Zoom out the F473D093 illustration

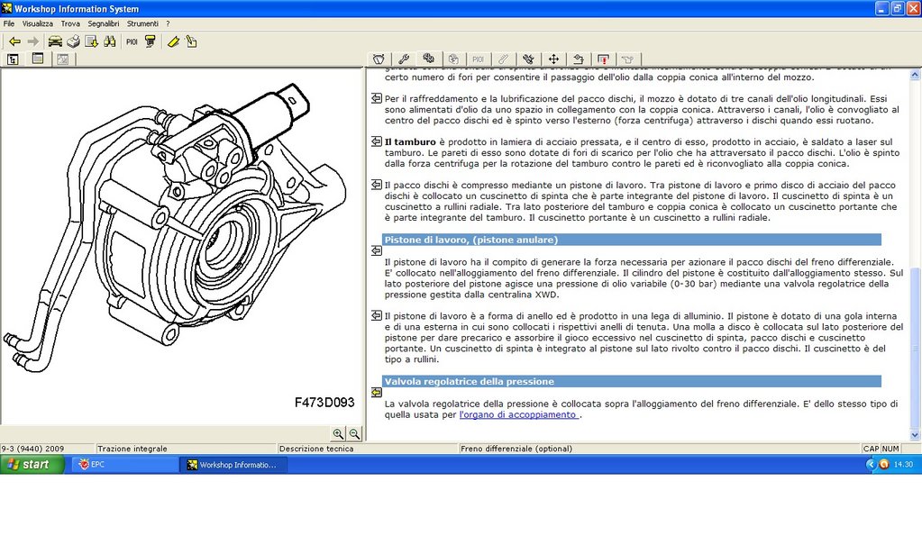point(354,433)
